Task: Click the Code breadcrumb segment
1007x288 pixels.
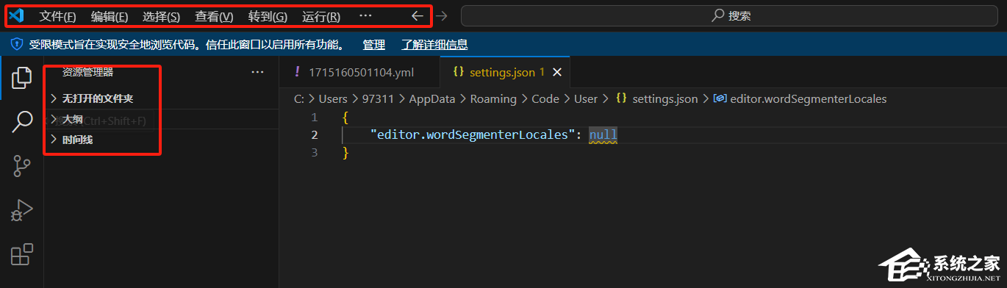Action: point(545,98)
